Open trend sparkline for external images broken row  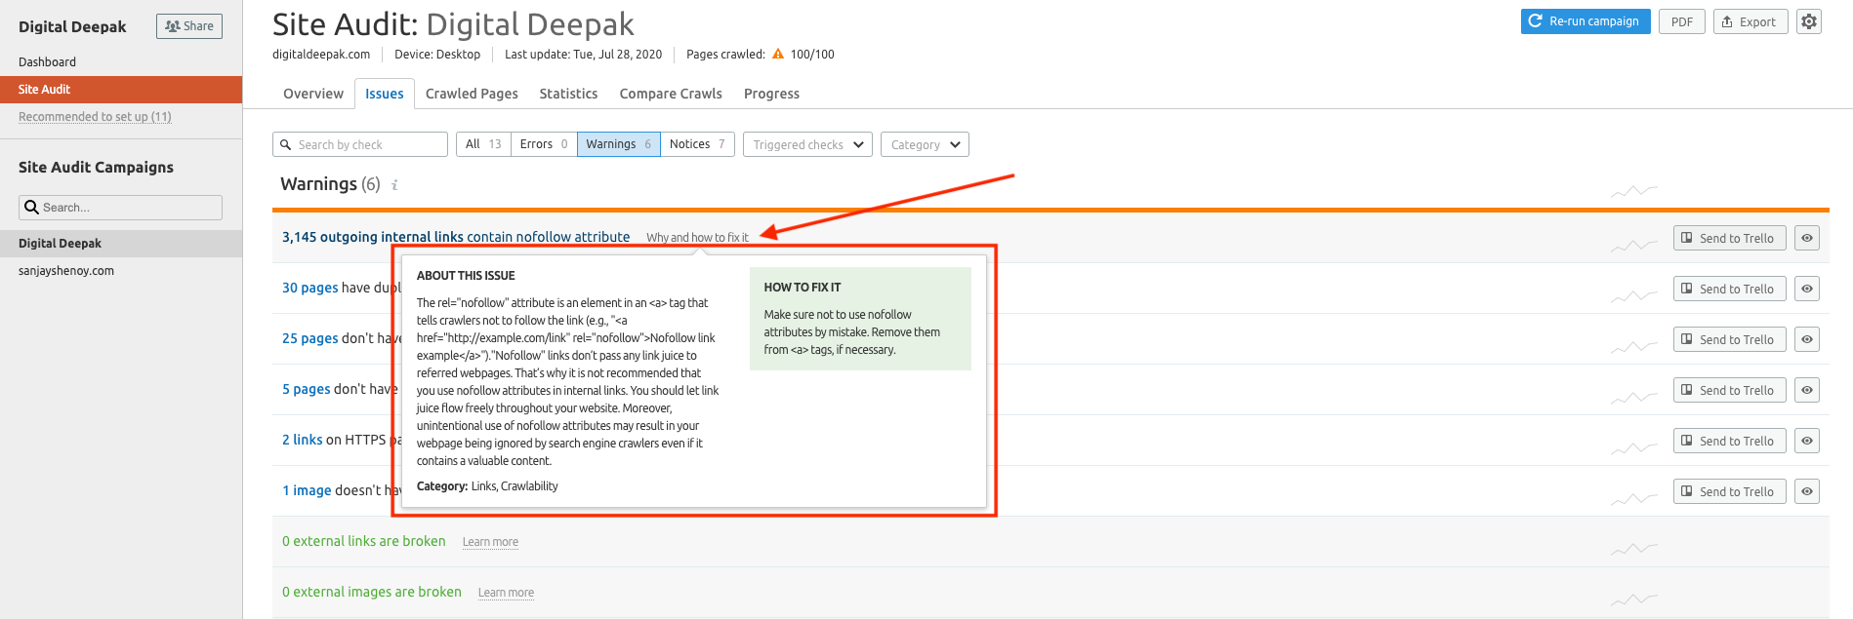point(1634,600)
